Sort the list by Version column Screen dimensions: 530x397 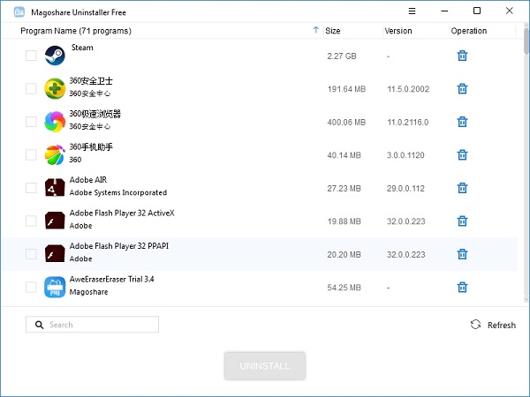coord(398,31)
